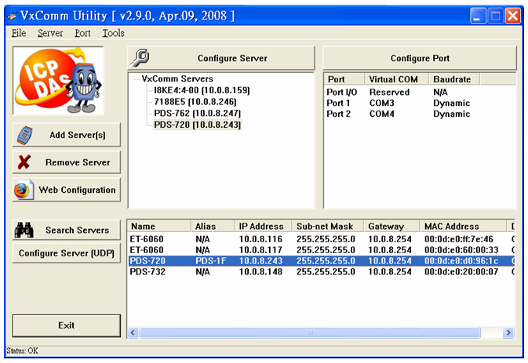Click the VxComm title bar app icon

(x=12, y=16)
